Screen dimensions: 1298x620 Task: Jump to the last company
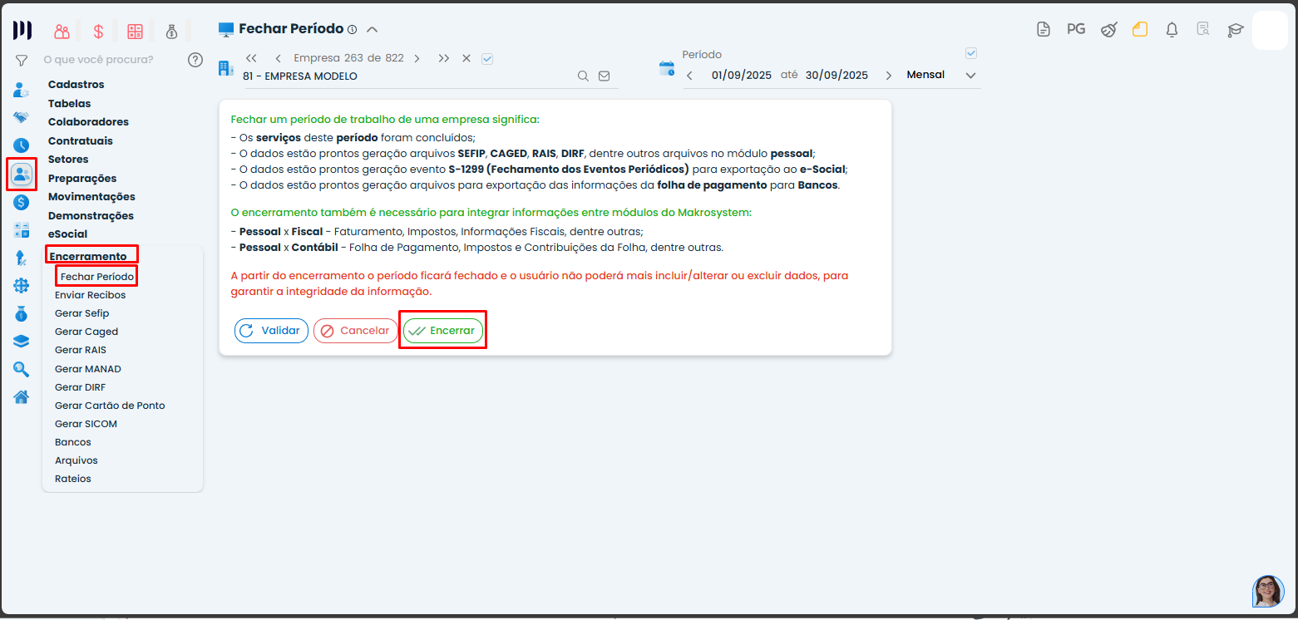point(444,58)
